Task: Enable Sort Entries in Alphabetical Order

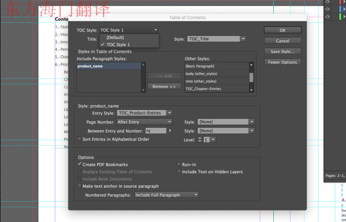Action: pos(79,139)
